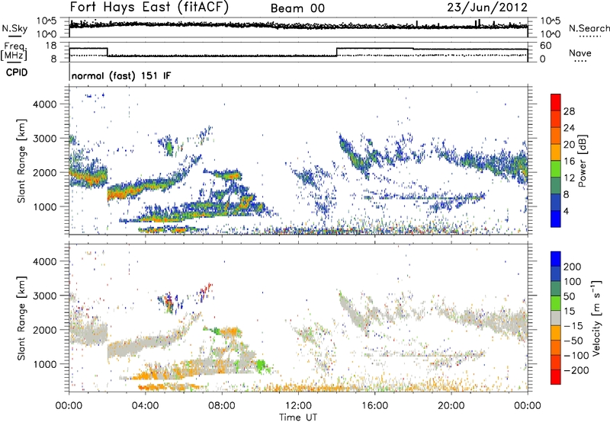This screenshot has width=610, height=422.
Task: Click the gray segment of the velocity colorbar
Action: (556, 318)
